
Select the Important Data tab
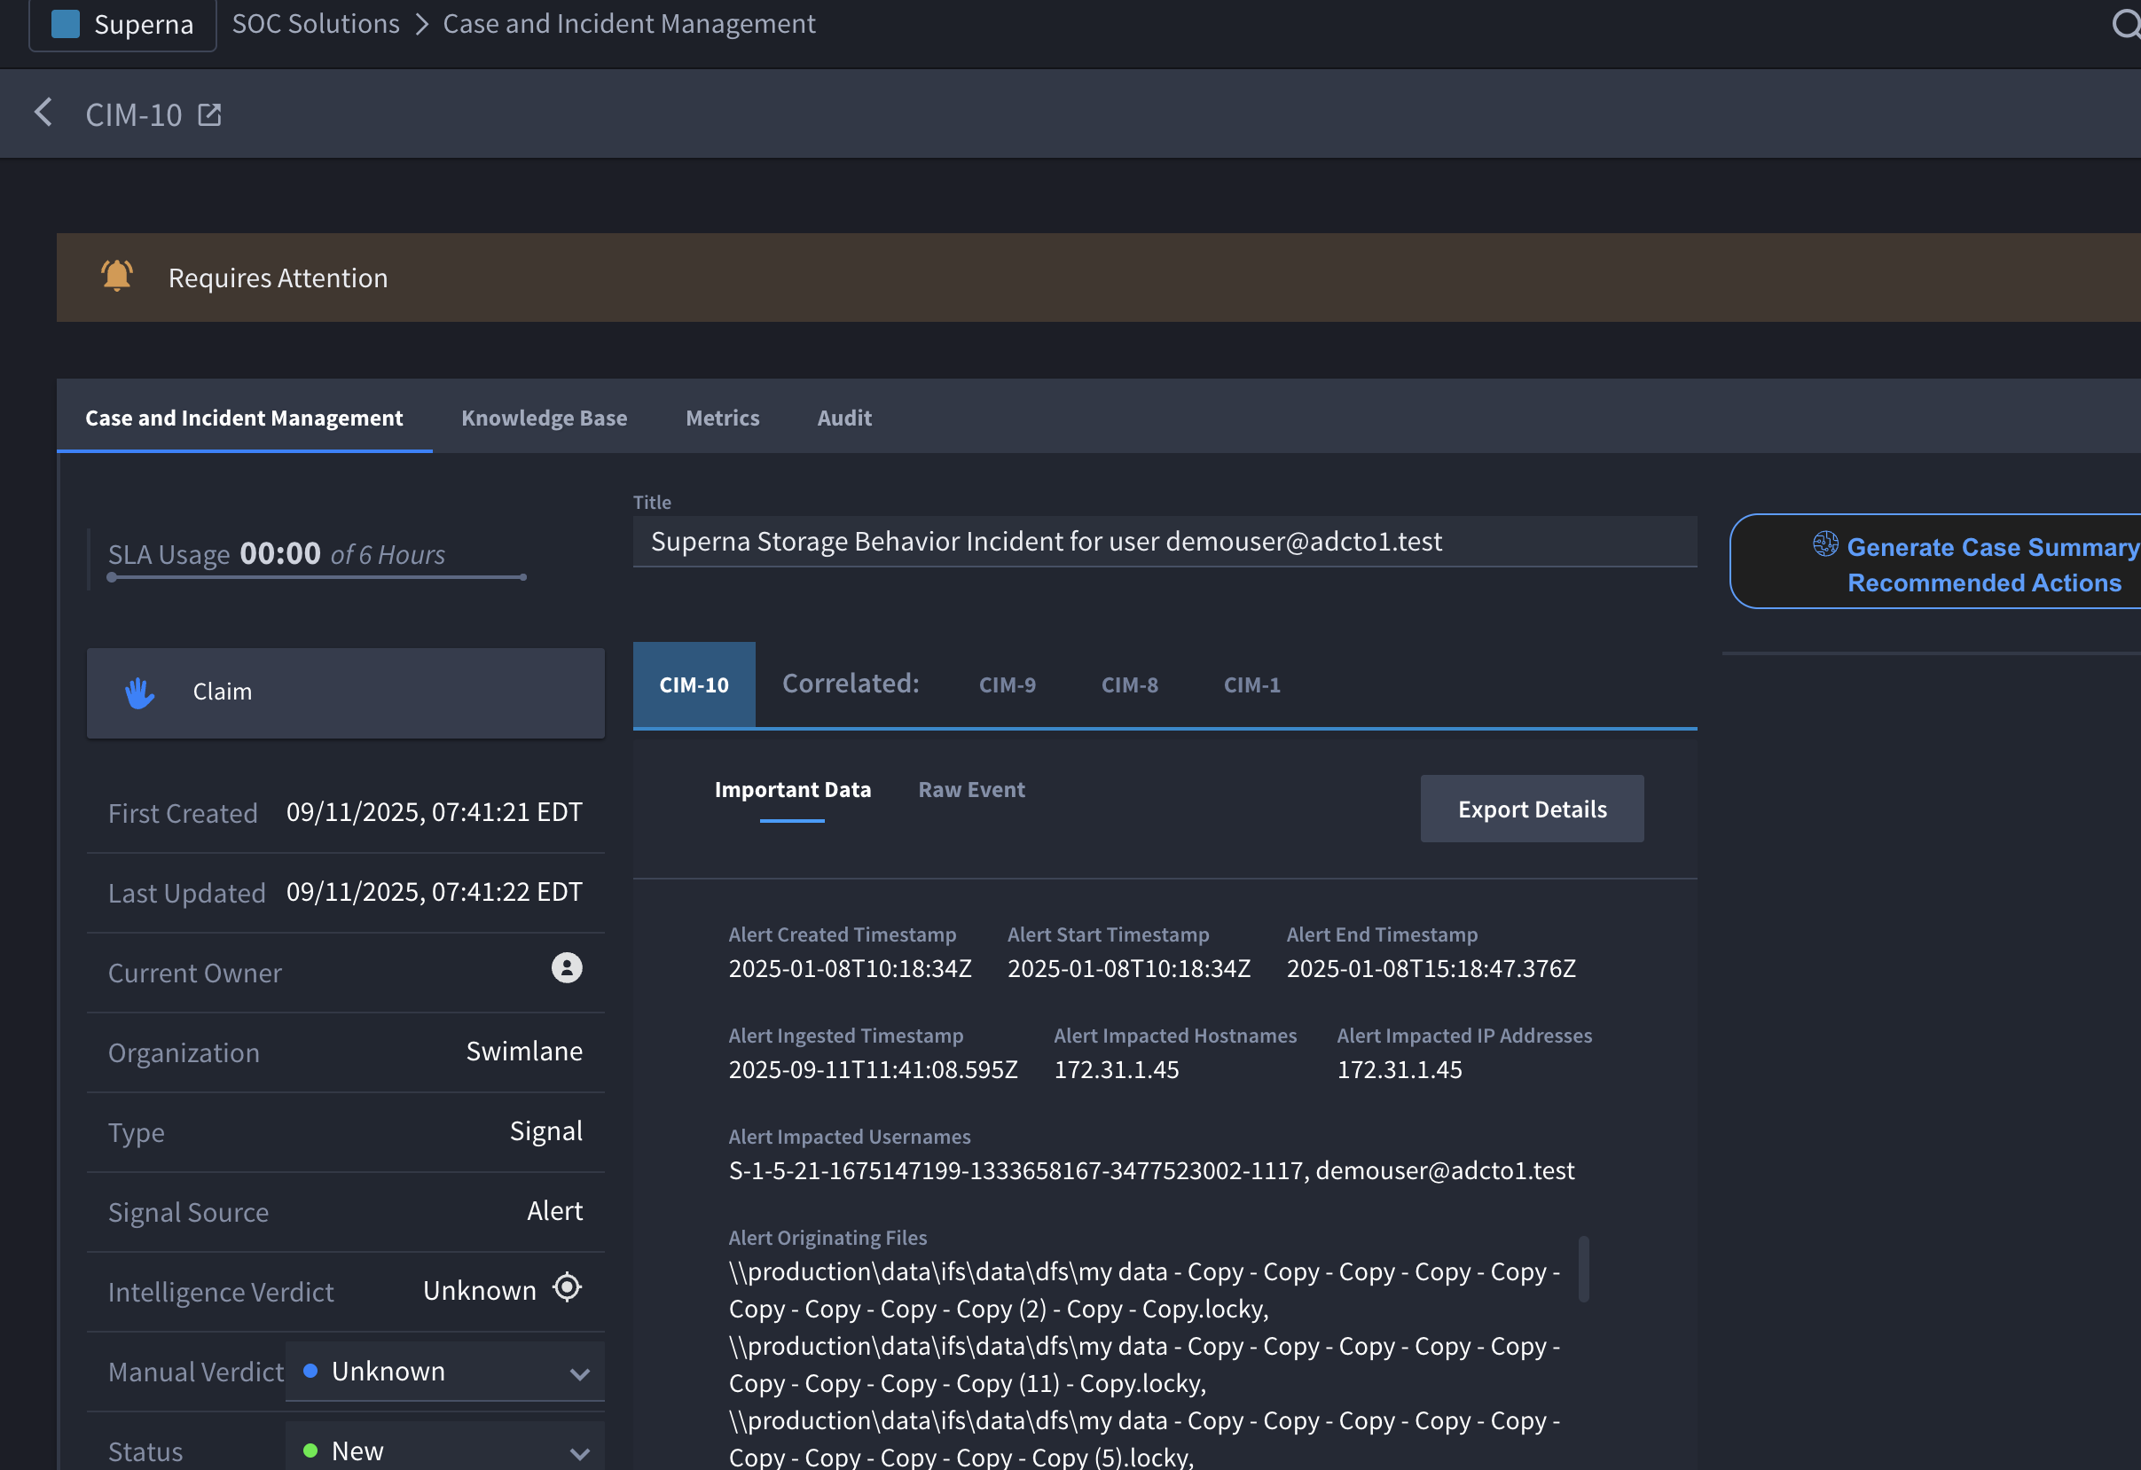pos(792,789)
